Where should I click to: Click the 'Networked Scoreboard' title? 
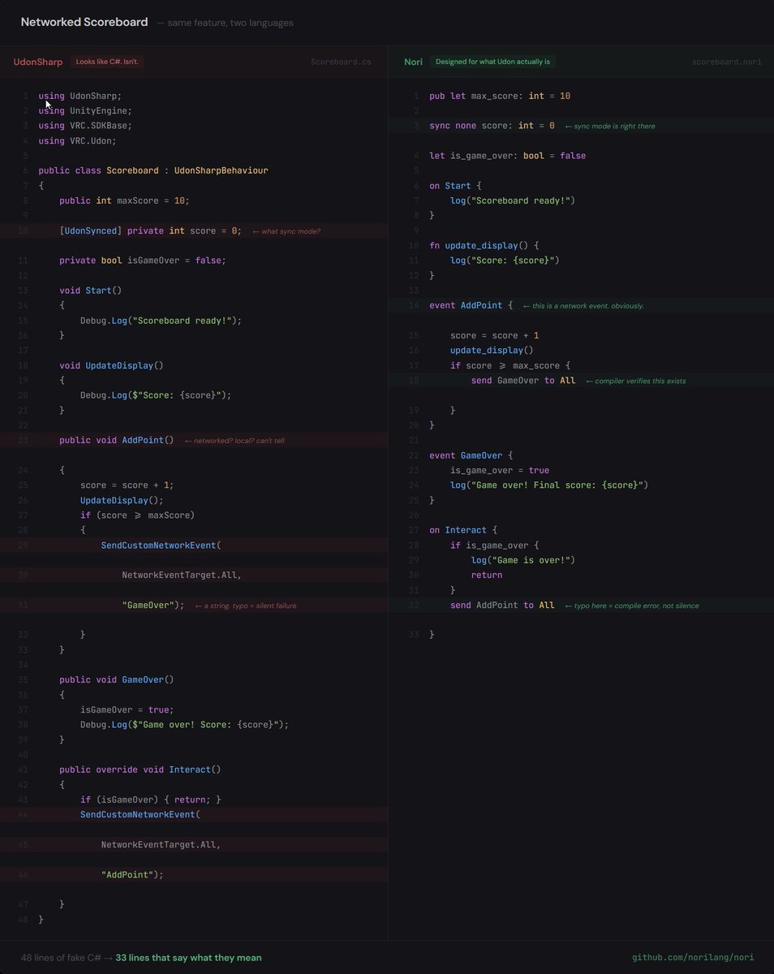[84, 22]
